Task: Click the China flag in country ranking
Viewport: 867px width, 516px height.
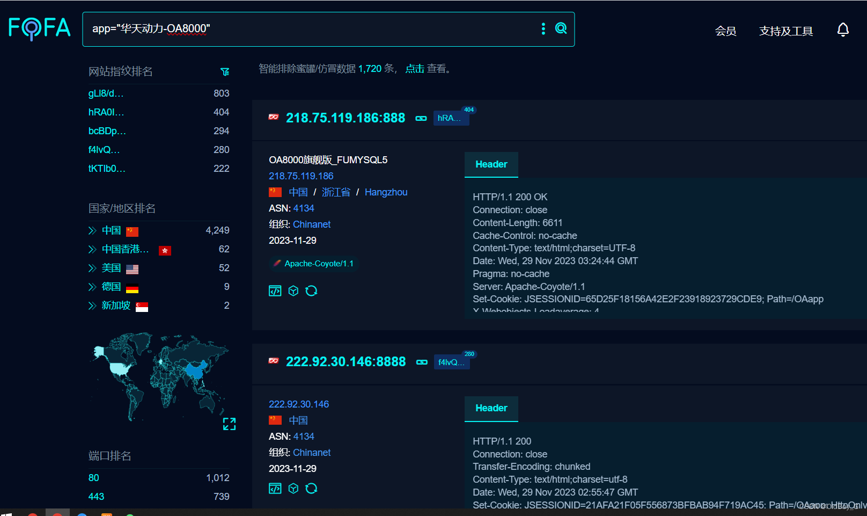Action: point(132,231)
